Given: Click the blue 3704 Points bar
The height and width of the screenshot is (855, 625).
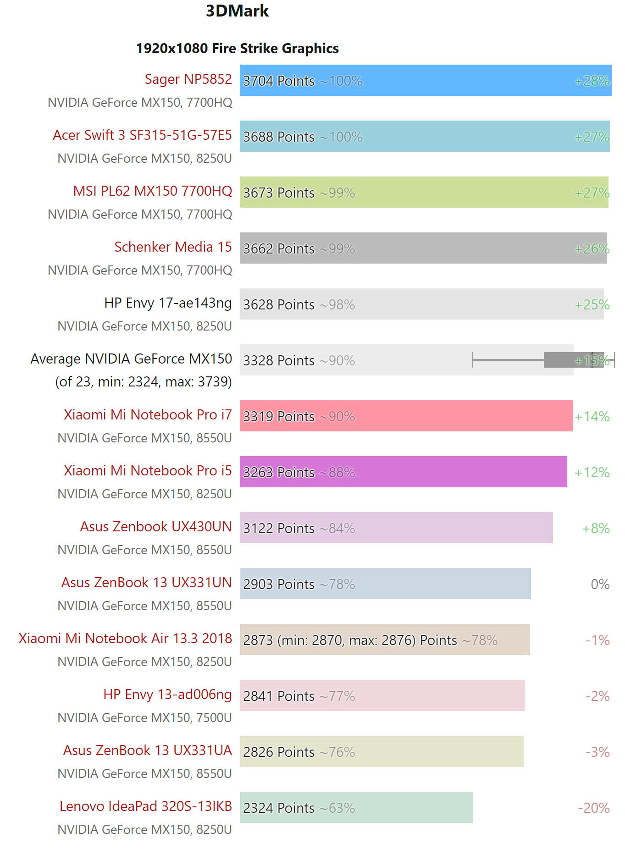Looking at the screenshot, I should (x=425, y=80).
